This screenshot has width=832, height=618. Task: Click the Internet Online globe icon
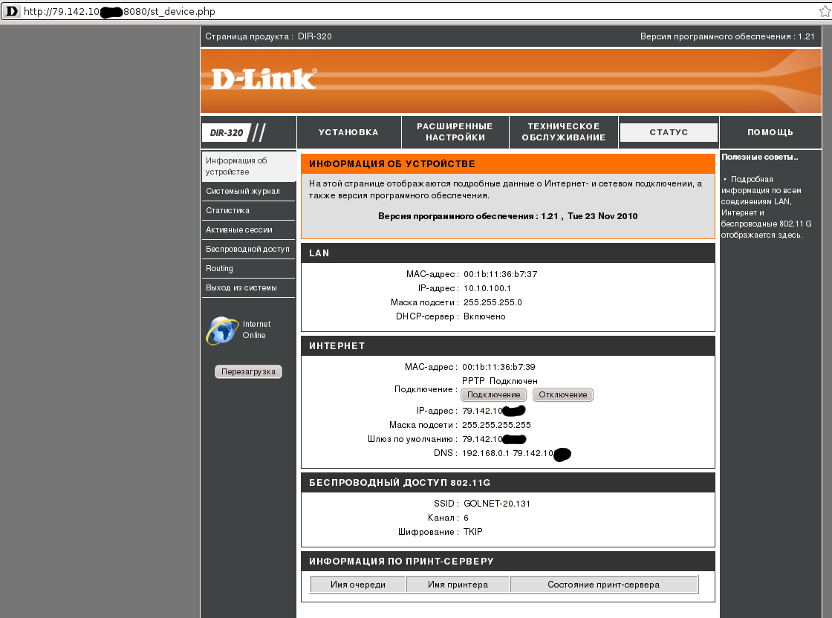[x=222, y=330]
